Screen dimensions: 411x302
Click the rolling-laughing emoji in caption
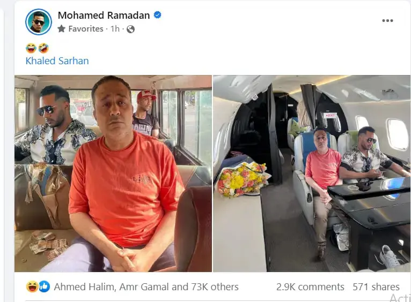click(43, 48)
